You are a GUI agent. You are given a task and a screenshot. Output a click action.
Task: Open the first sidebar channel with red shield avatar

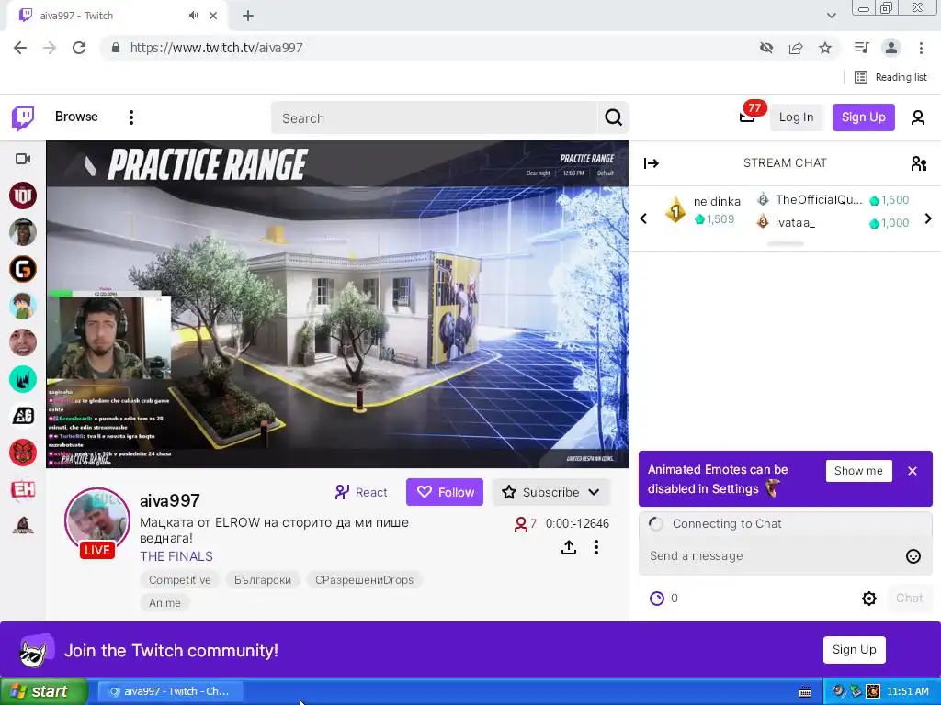tap(23, 196)
